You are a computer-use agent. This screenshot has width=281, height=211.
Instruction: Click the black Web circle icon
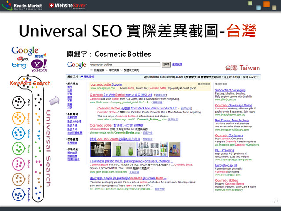click(x=18, y=102)
